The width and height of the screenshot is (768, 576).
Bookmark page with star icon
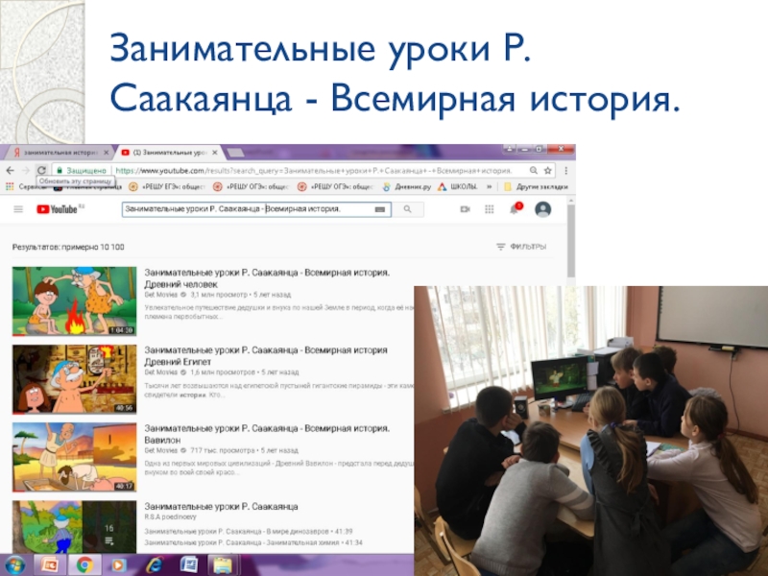coord(547,171)
